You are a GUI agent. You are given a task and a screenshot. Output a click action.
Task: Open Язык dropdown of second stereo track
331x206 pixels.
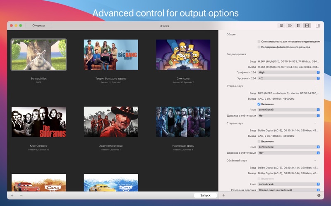(x=288, y=147)
